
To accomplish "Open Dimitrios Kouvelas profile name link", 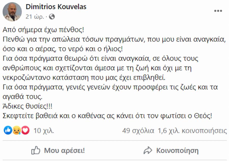I will [x=55, y=7].
